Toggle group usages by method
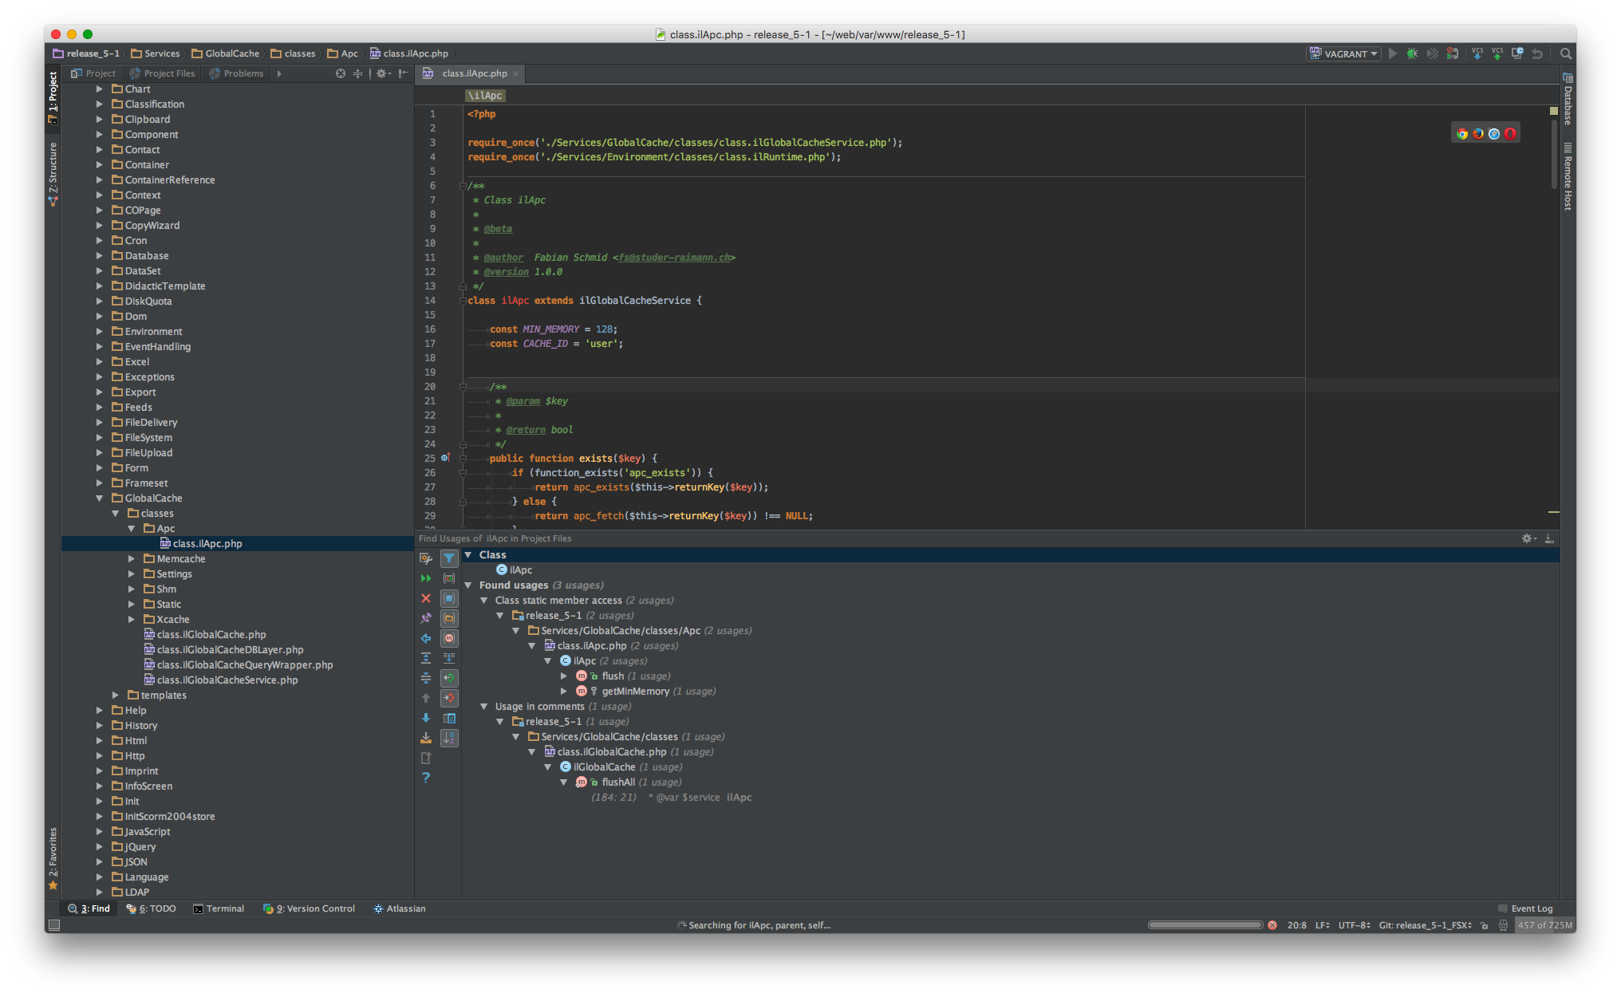Image resolution: width=1621 pixels, height=997 pixels. click(x=449, y=638)
